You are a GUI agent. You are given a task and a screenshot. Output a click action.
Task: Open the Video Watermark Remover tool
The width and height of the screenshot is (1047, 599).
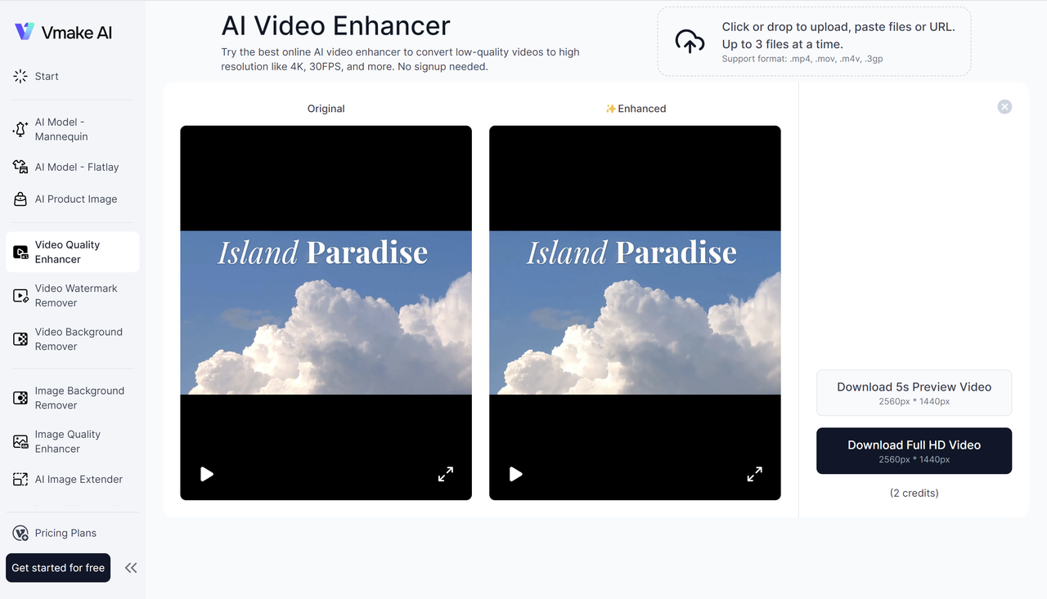(x=76, y=295)
